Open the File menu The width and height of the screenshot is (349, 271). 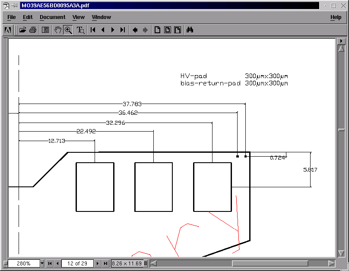pos(12,17)
